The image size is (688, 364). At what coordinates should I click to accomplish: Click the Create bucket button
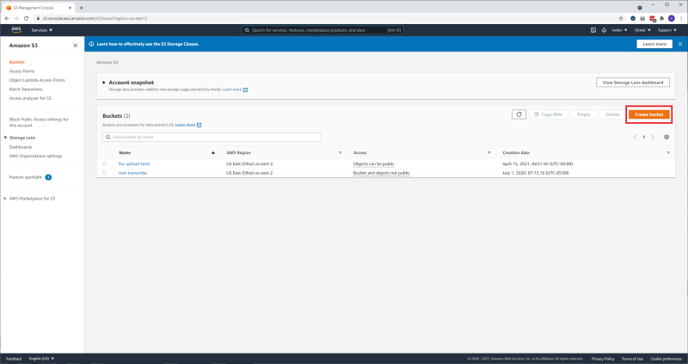click(x=649, y=114)
